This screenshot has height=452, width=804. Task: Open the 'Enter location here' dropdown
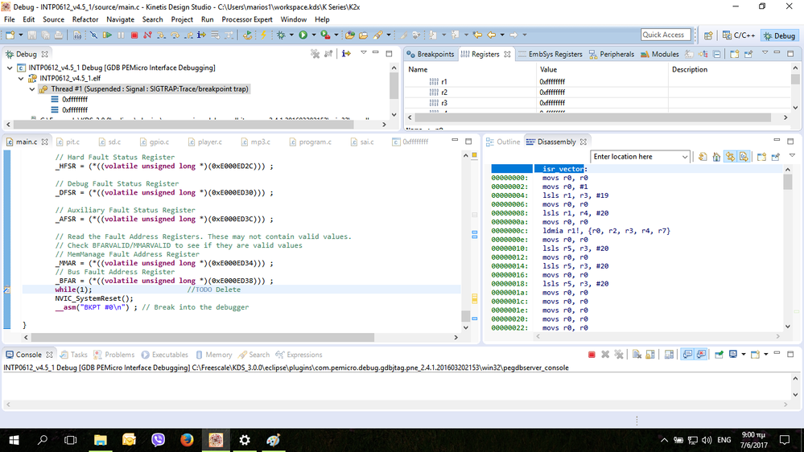point(685,157)
